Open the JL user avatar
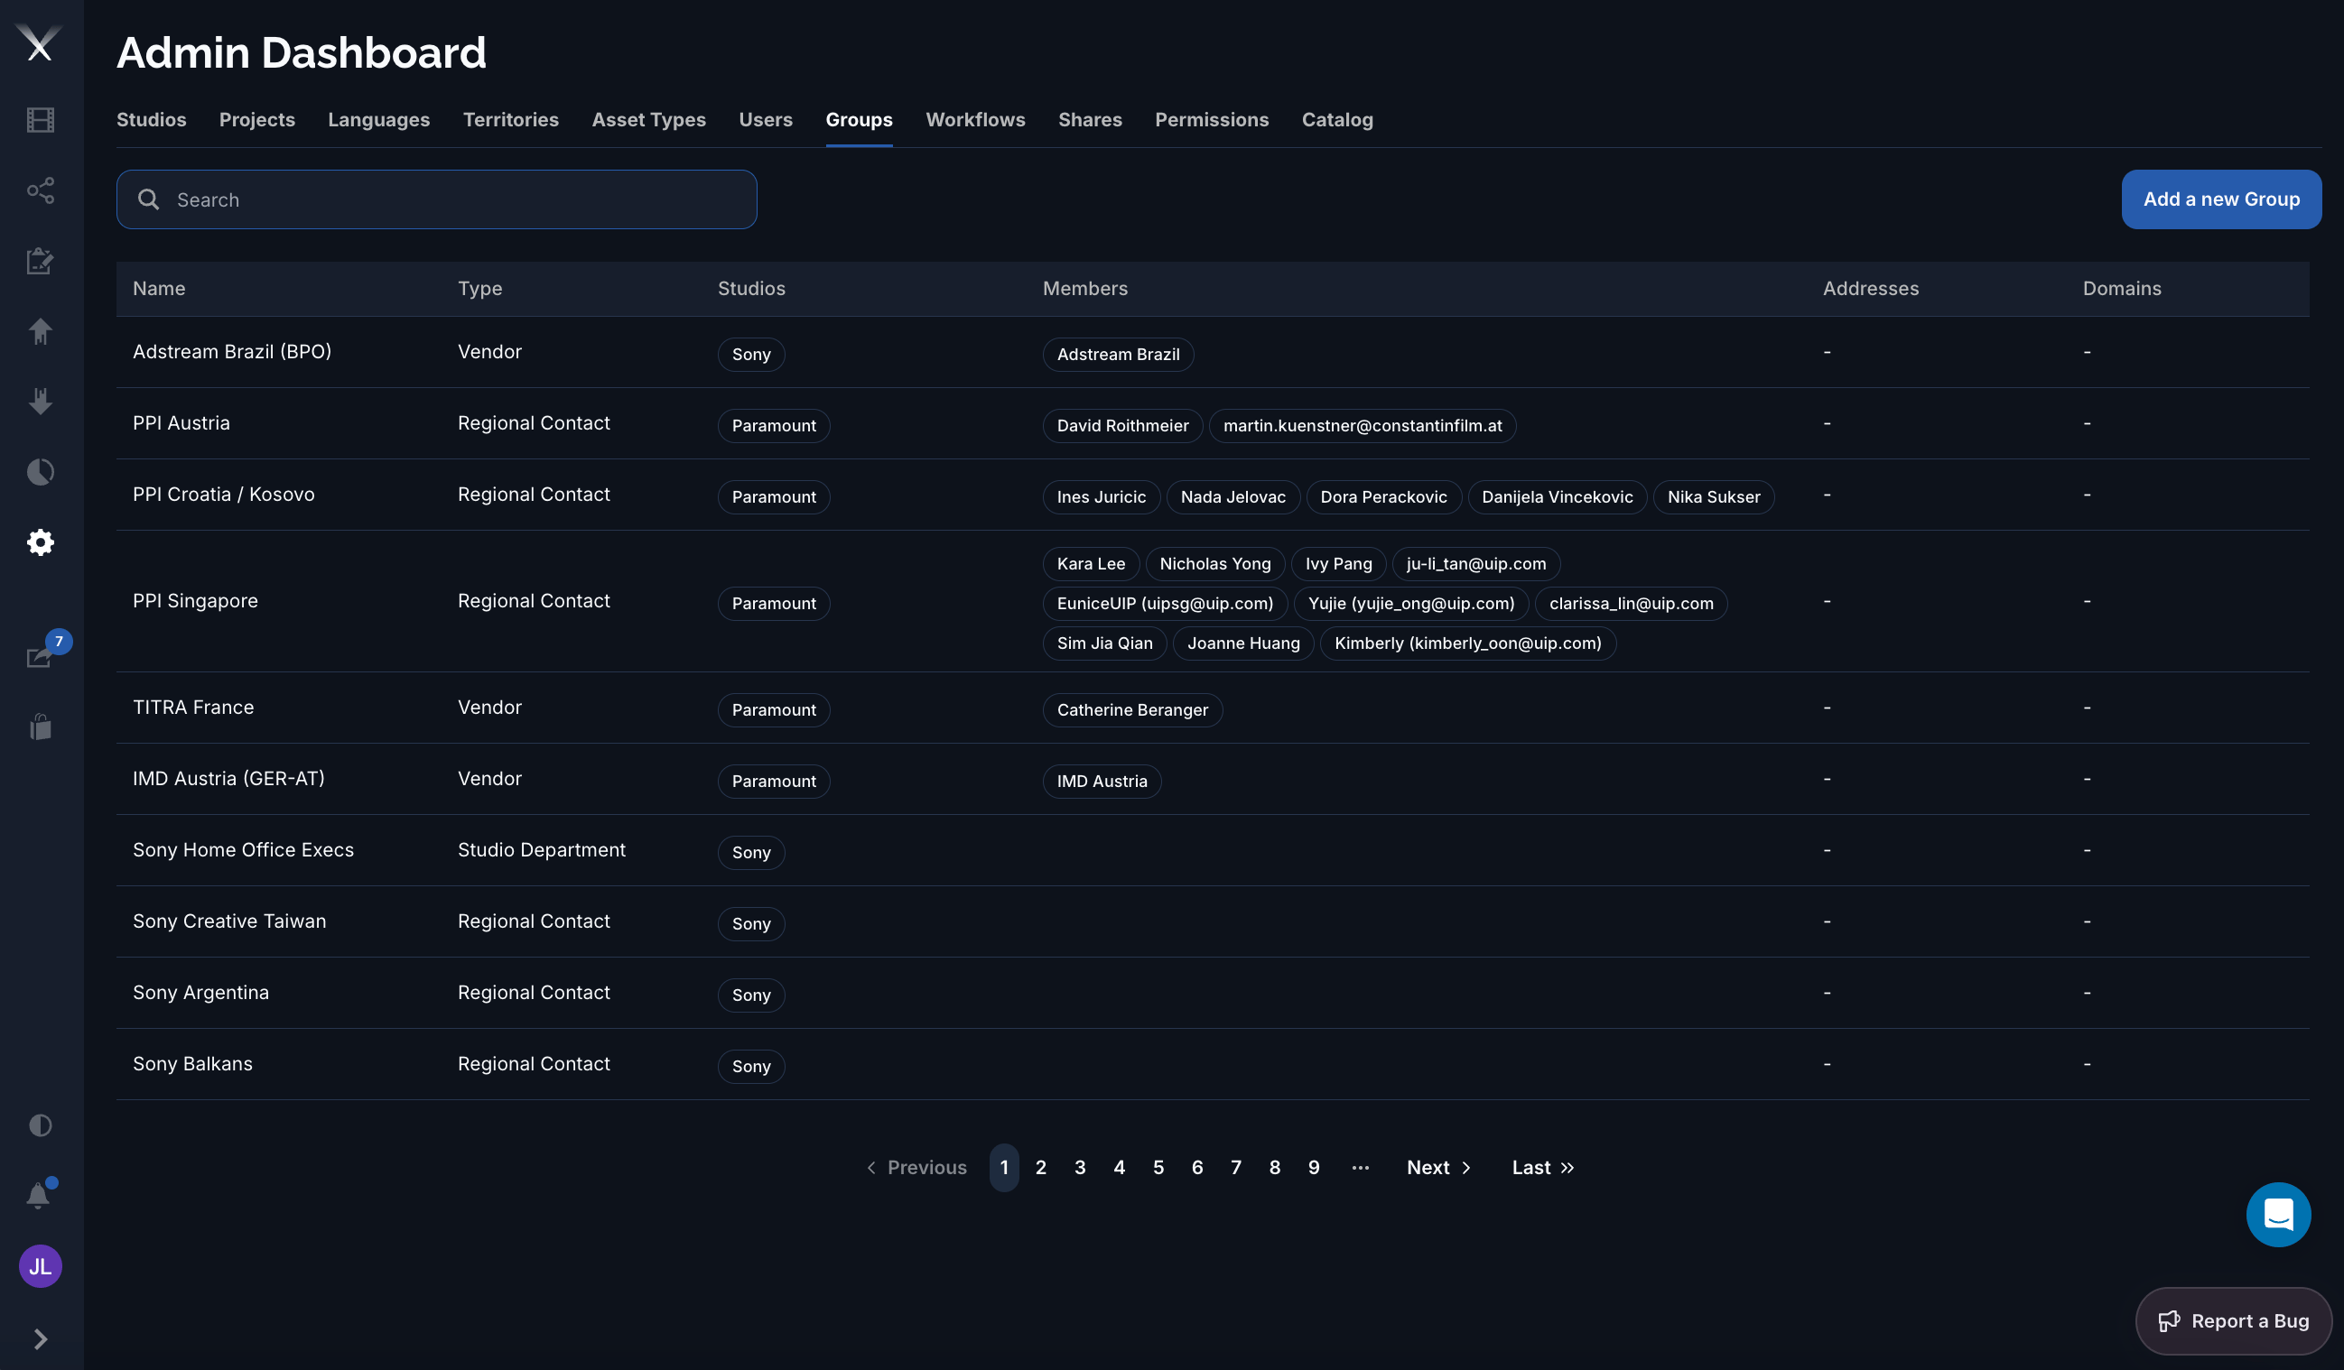 tap(40, 1266)
